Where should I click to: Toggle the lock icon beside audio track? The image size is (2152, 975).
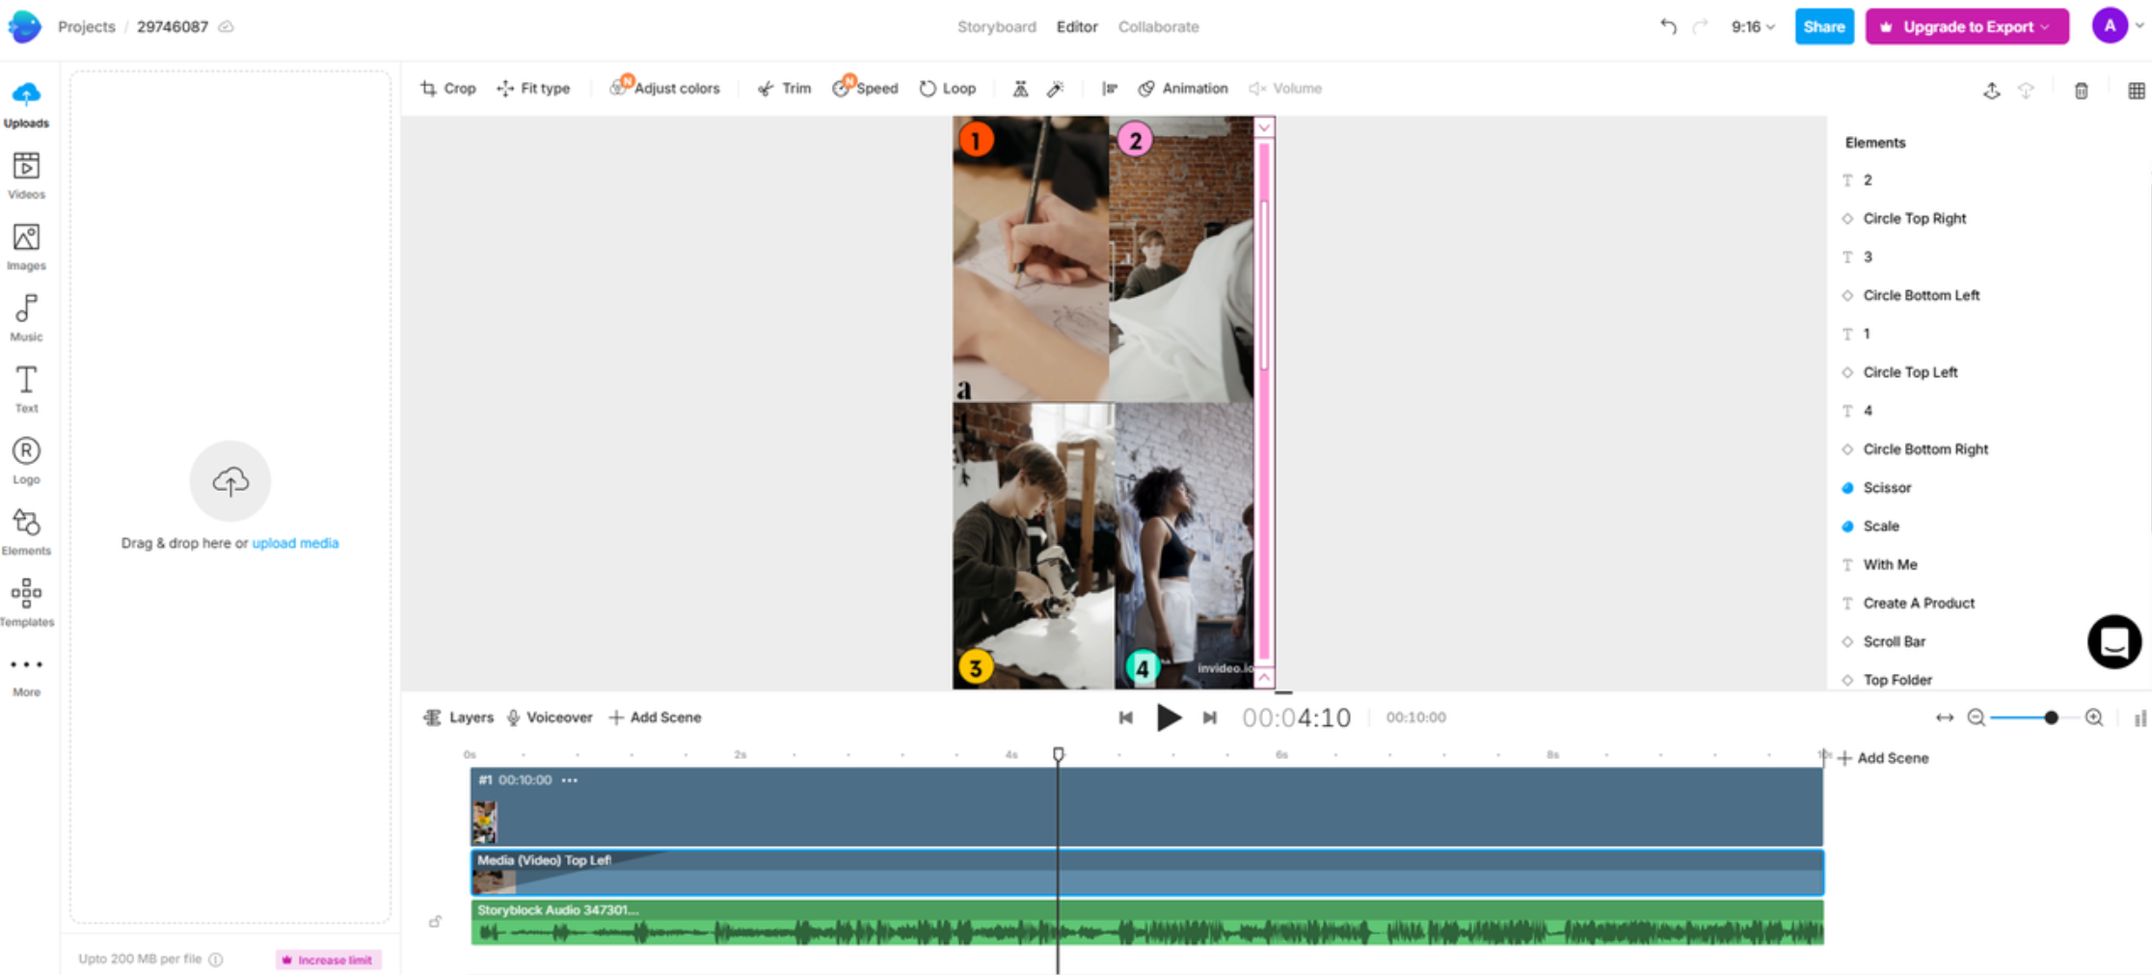pyautogui.click(x=435, y=922)
